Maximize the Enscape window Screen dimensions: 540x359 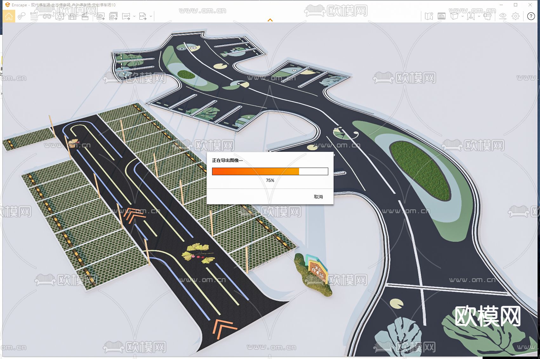coord(516,5)
